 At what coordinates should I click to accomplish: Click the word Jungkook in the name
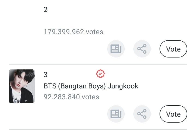click(x=123, y=86)
